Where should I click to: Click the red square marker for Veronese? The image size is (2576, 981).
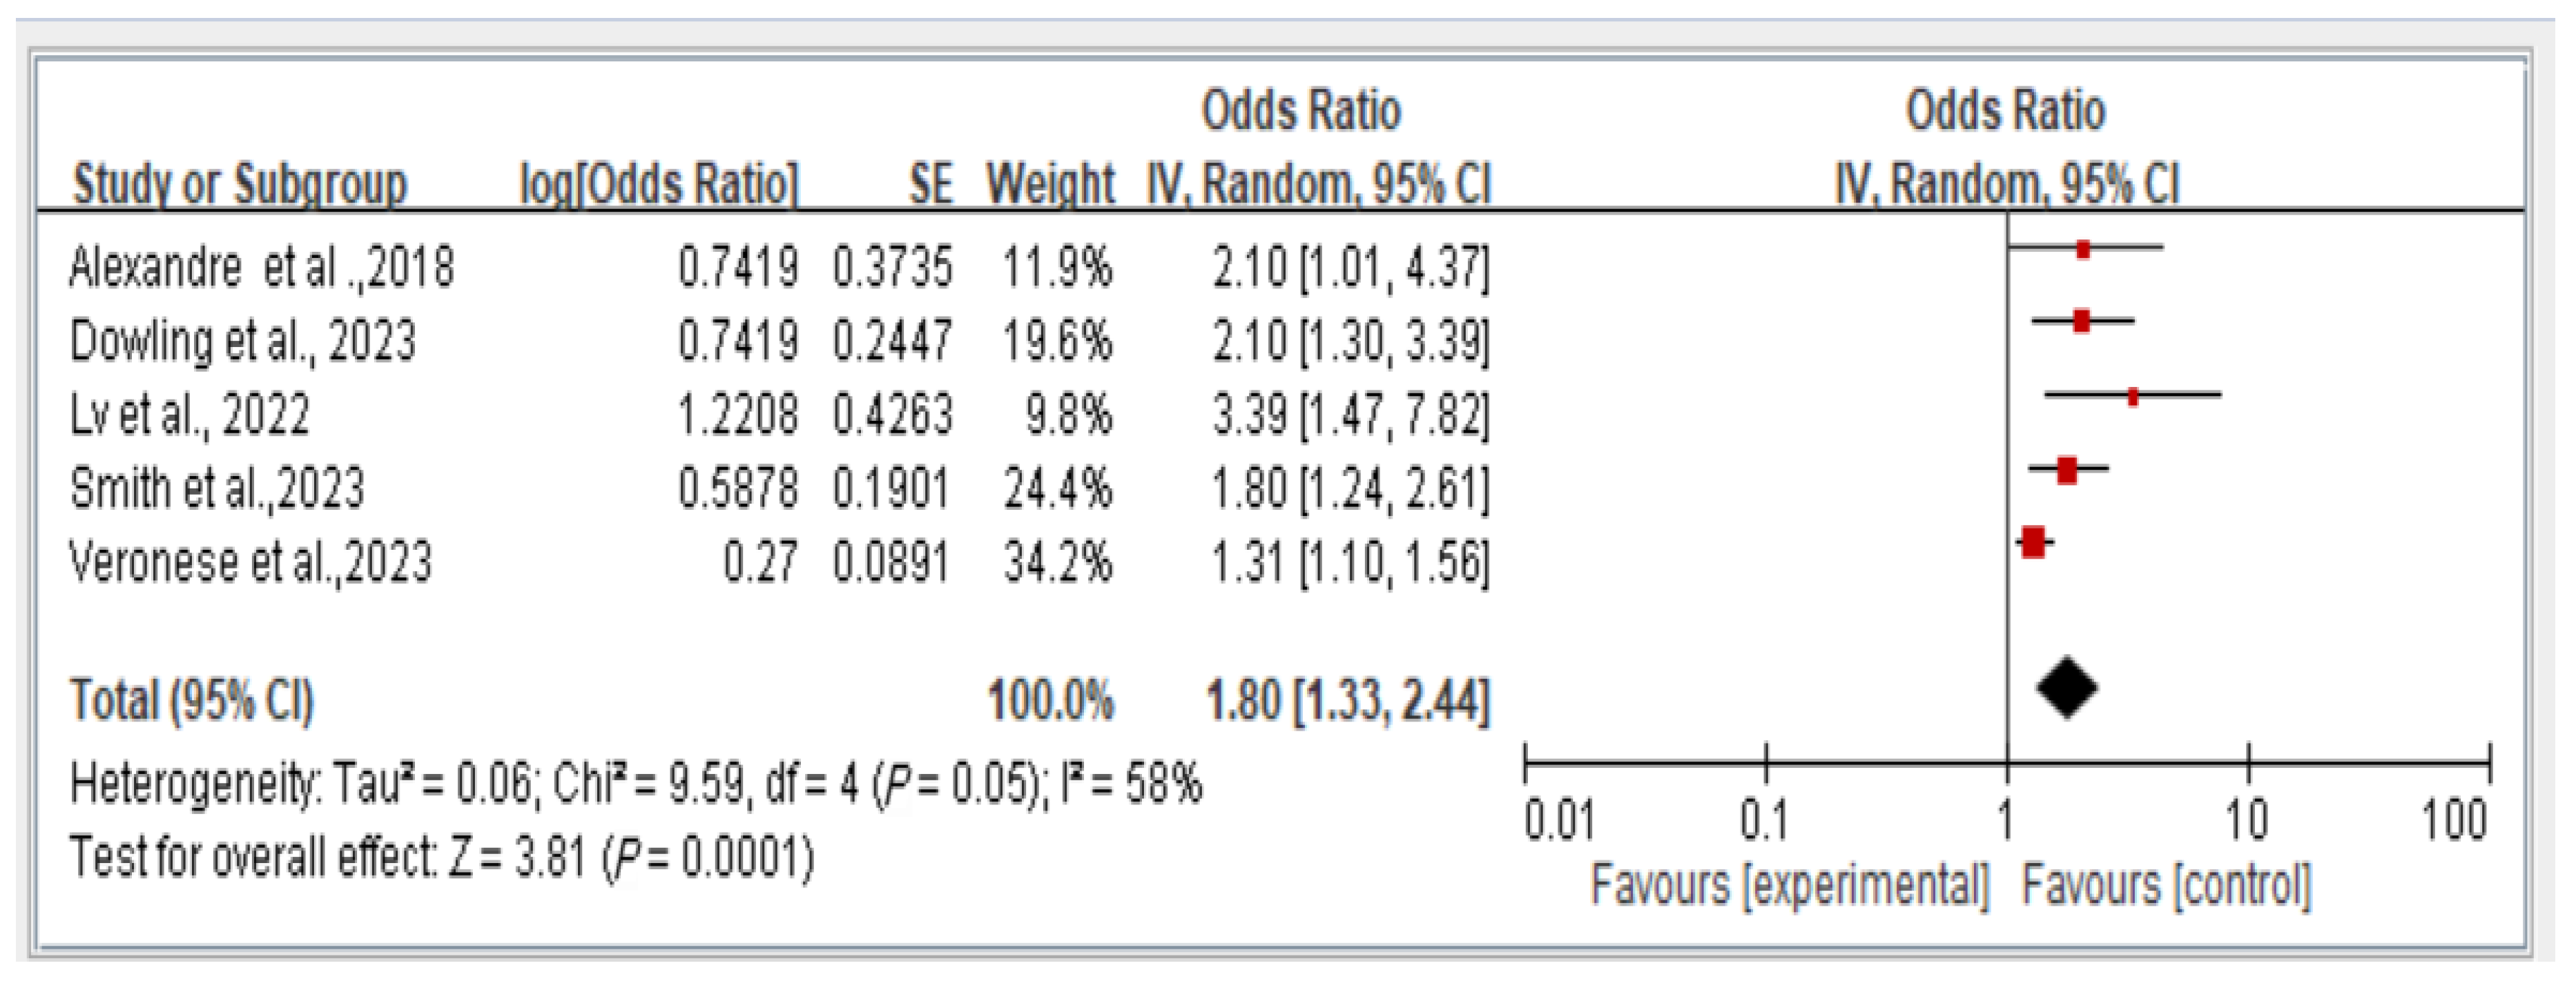pos(2032,542)
